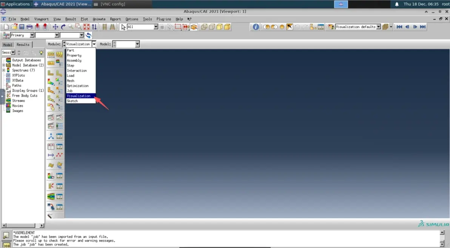Click the lightbulb icon in Results panel
This screenshot has width=450, height=248.
pyautogui.click(x=41, y=52)
